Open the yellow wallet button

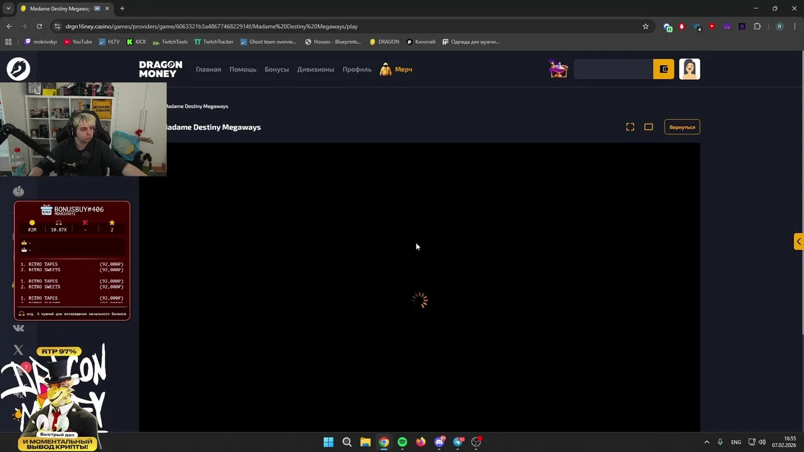(664, 69)
